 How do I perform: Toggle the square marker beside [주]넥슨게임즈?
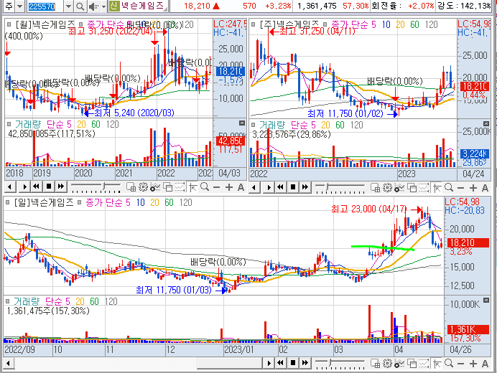tap(253, 24)
